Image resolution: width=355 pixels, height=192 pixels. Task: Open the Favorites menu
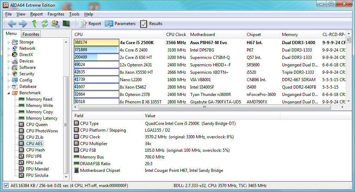click(56, 14)
